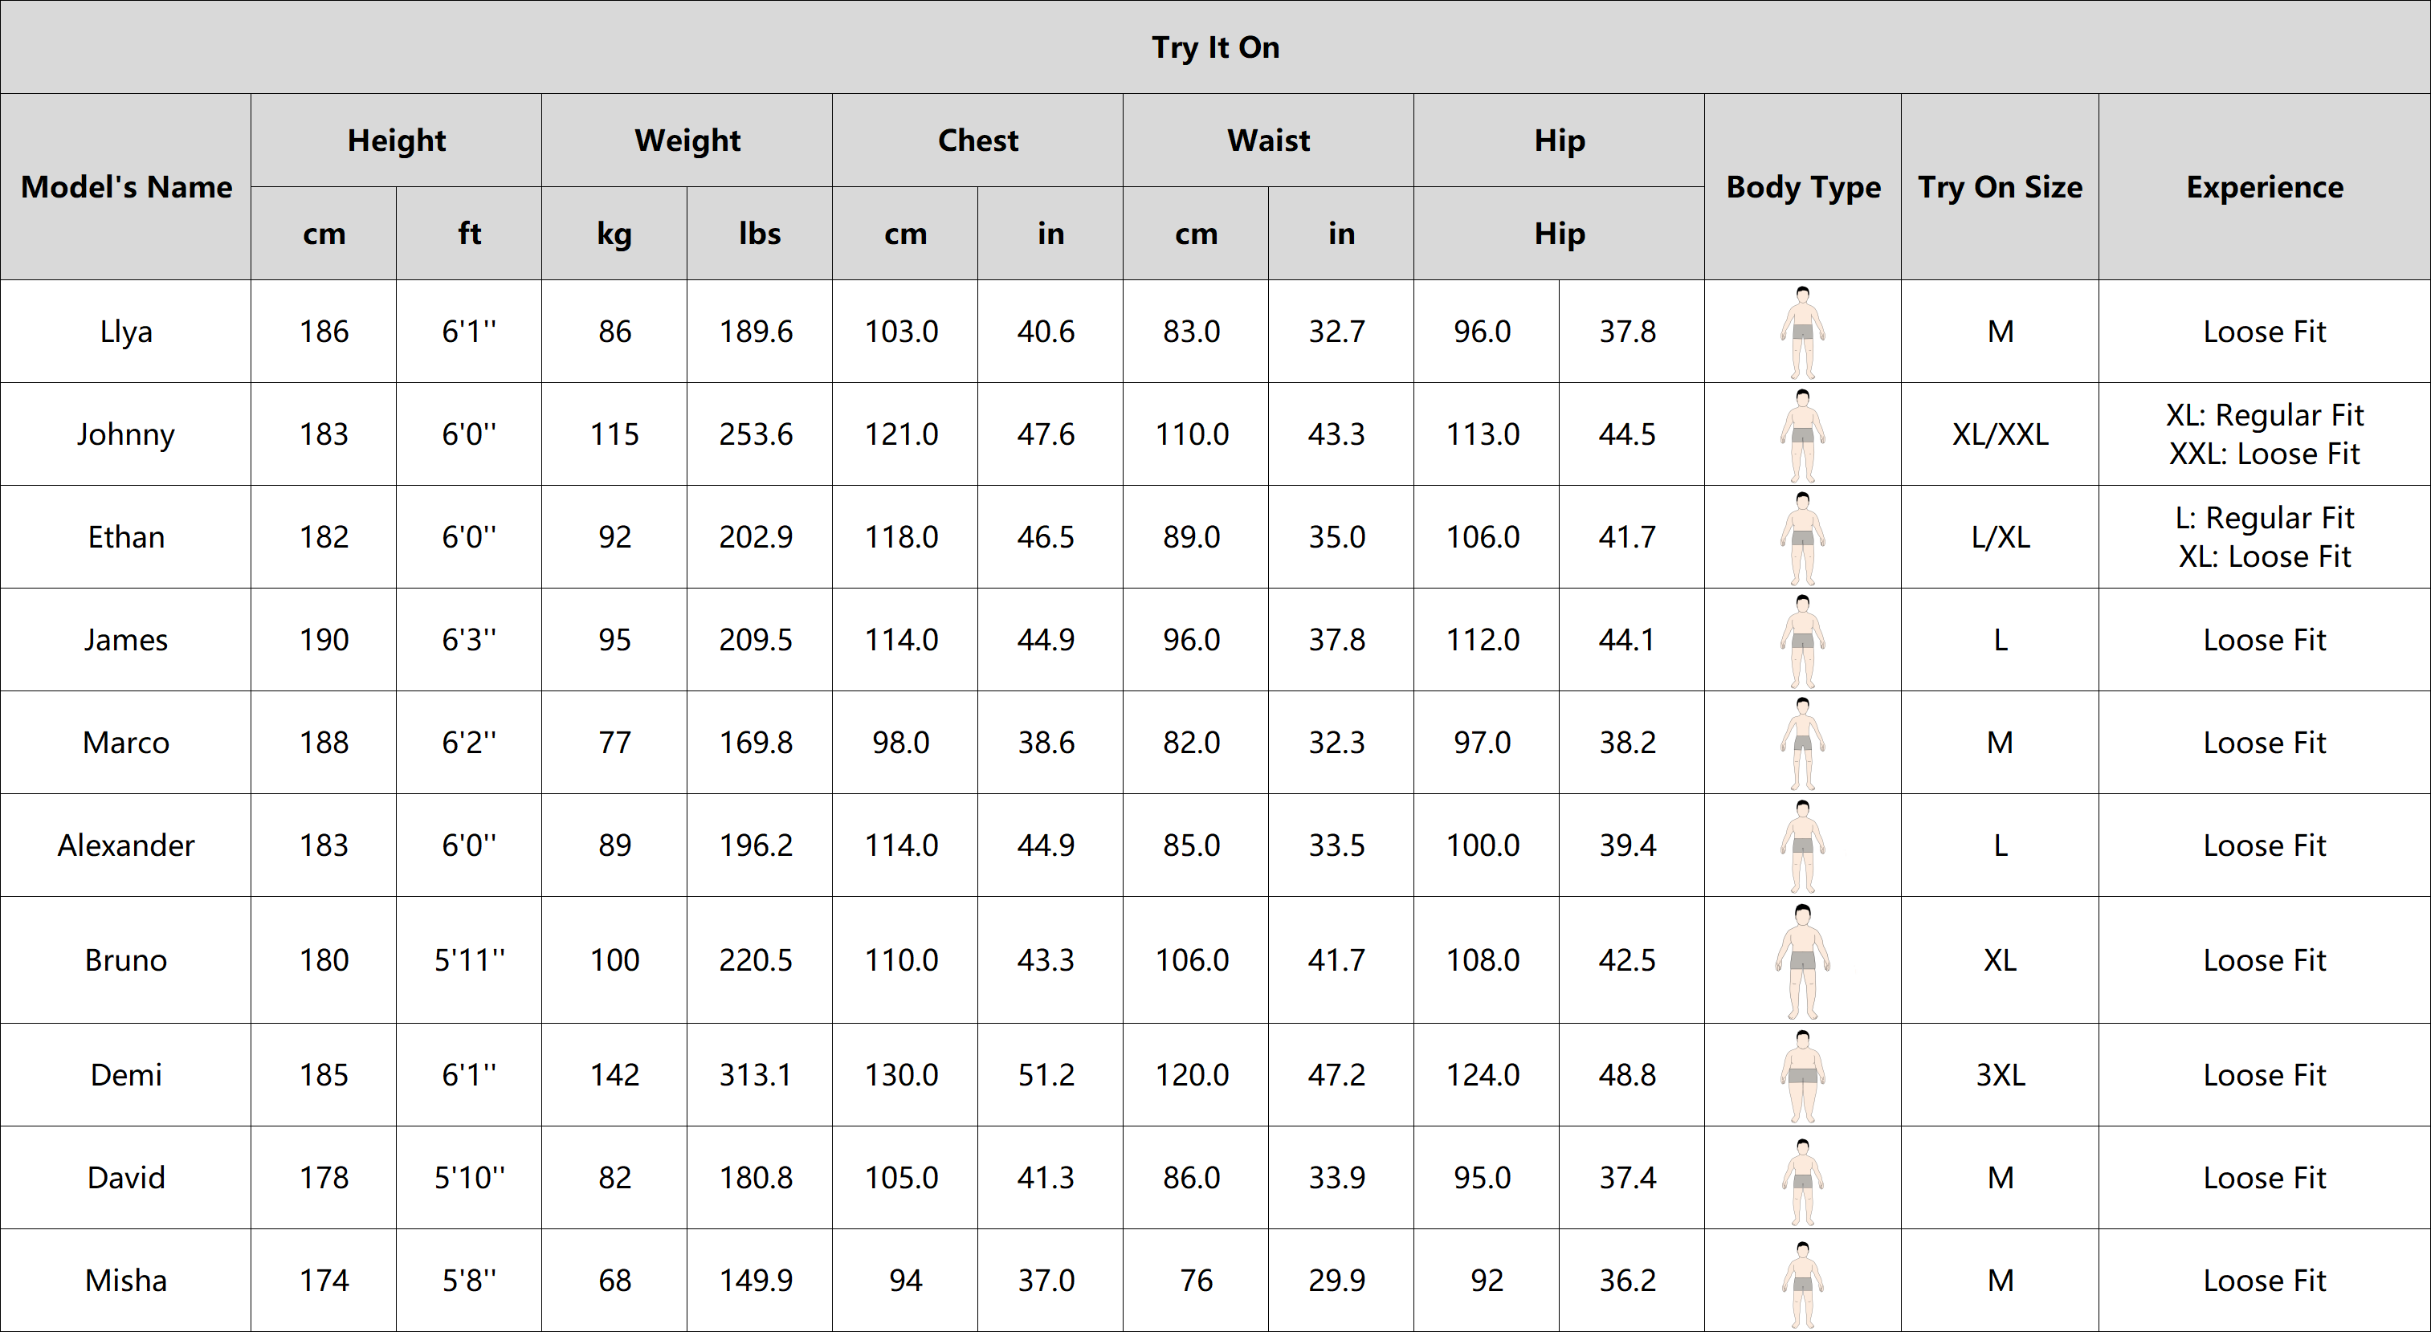The image size is (2431, 1332).
Task: Select Demi's 3XL try on size cell
Action: (x=2000, y=1075)
